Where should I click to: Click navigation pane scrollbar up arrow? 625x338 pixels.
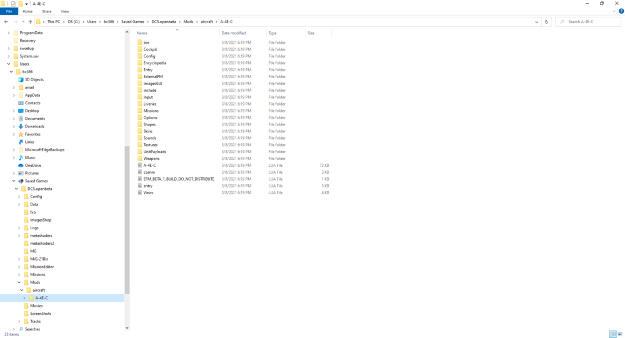tap(127, 32)
